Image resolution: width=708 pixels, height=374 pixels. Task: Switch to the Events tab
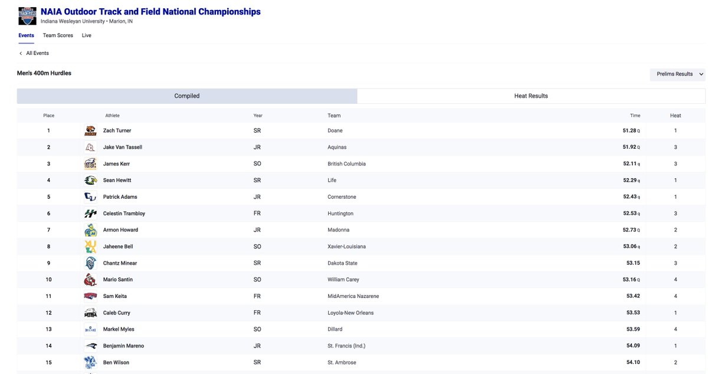(26, 35)
